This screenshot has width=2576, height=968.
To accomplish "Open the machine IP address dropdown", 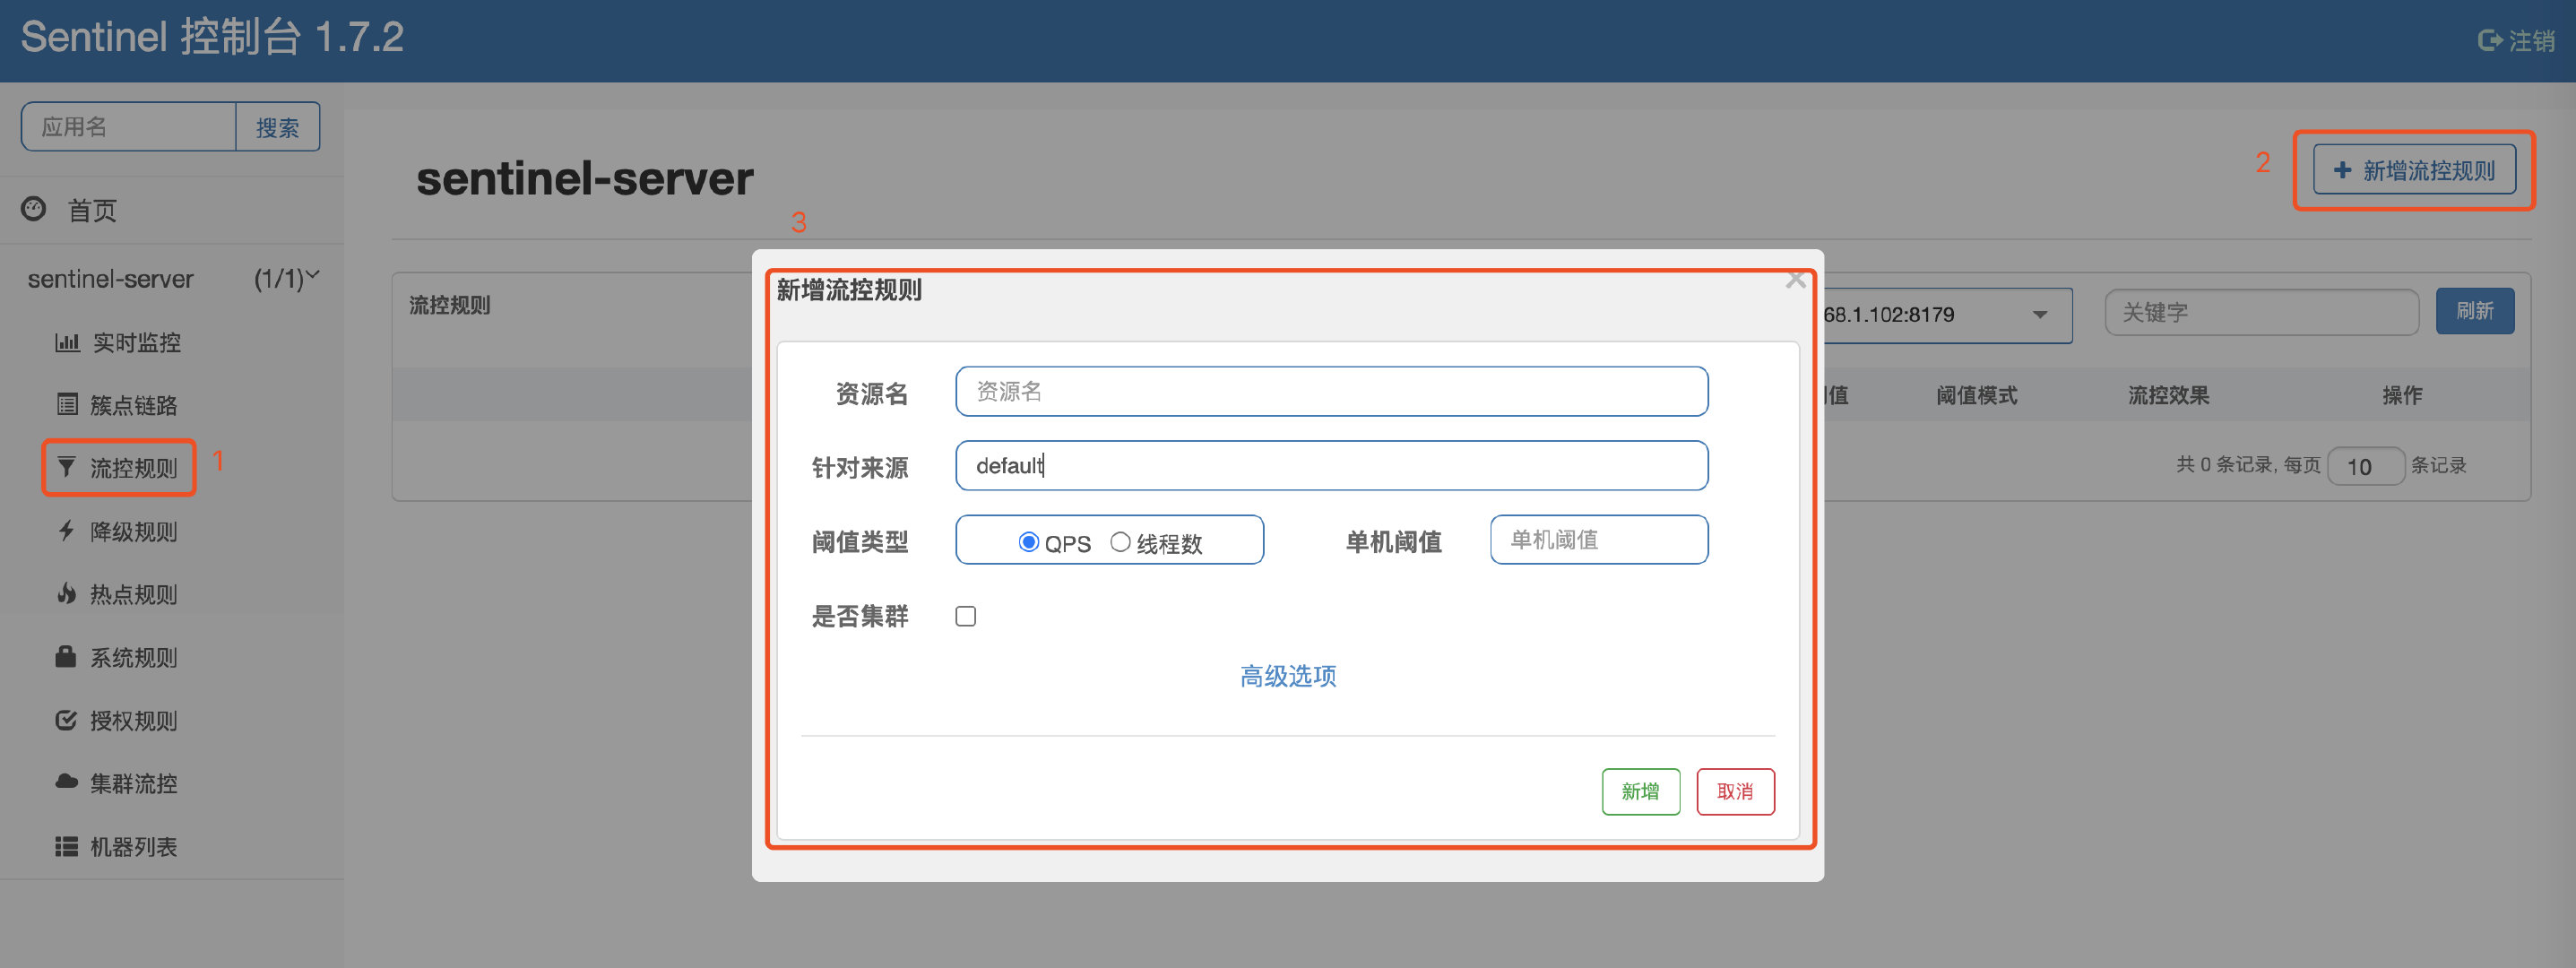I will [2039, 315].
